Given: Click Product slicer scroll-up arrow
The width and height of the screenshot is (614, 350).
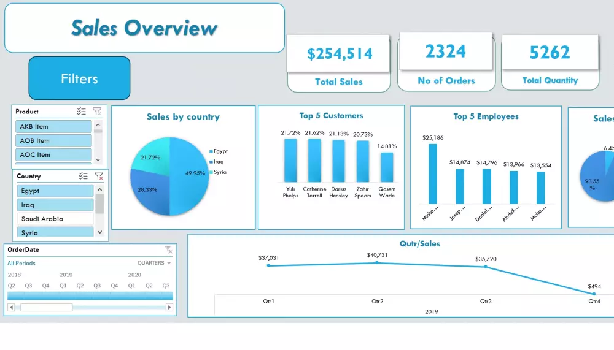Looking at the screenshot, I should tap(98, 125).
